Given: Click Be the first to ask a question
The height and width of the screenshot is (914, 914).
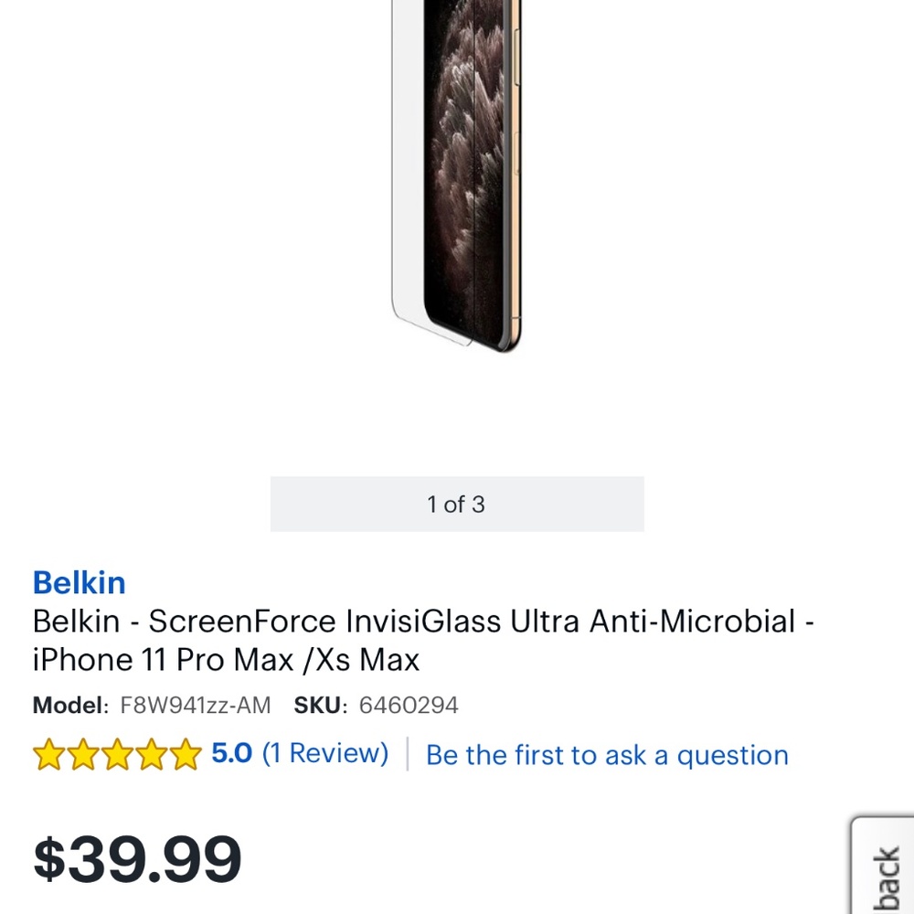Looking at the screenshot, I should click(607, 755).
